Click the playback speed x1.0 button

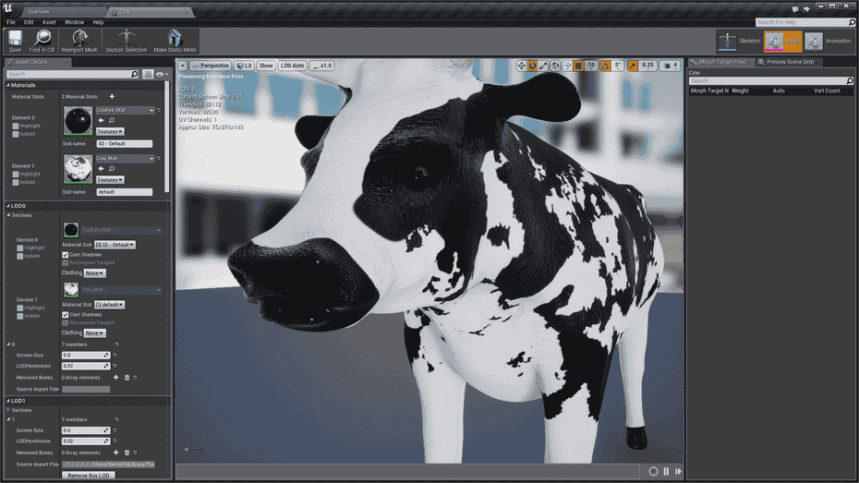pyautogui.click(x=322, y=66)
